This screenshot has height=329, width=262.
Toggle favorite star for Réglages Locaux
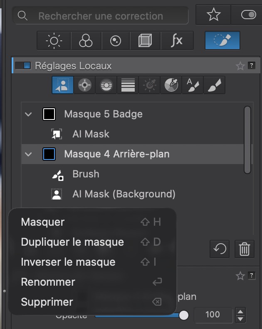tap(240, 66)
